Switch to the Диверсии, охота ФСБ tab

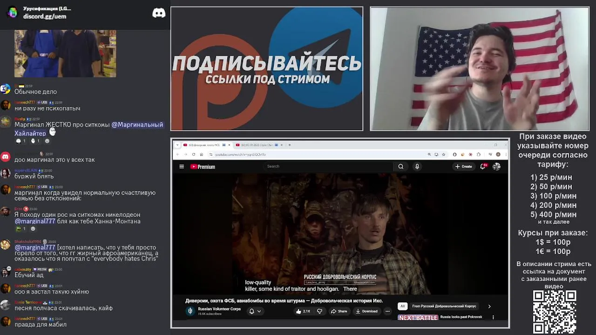pyautogui.click(x=206, y=145)
